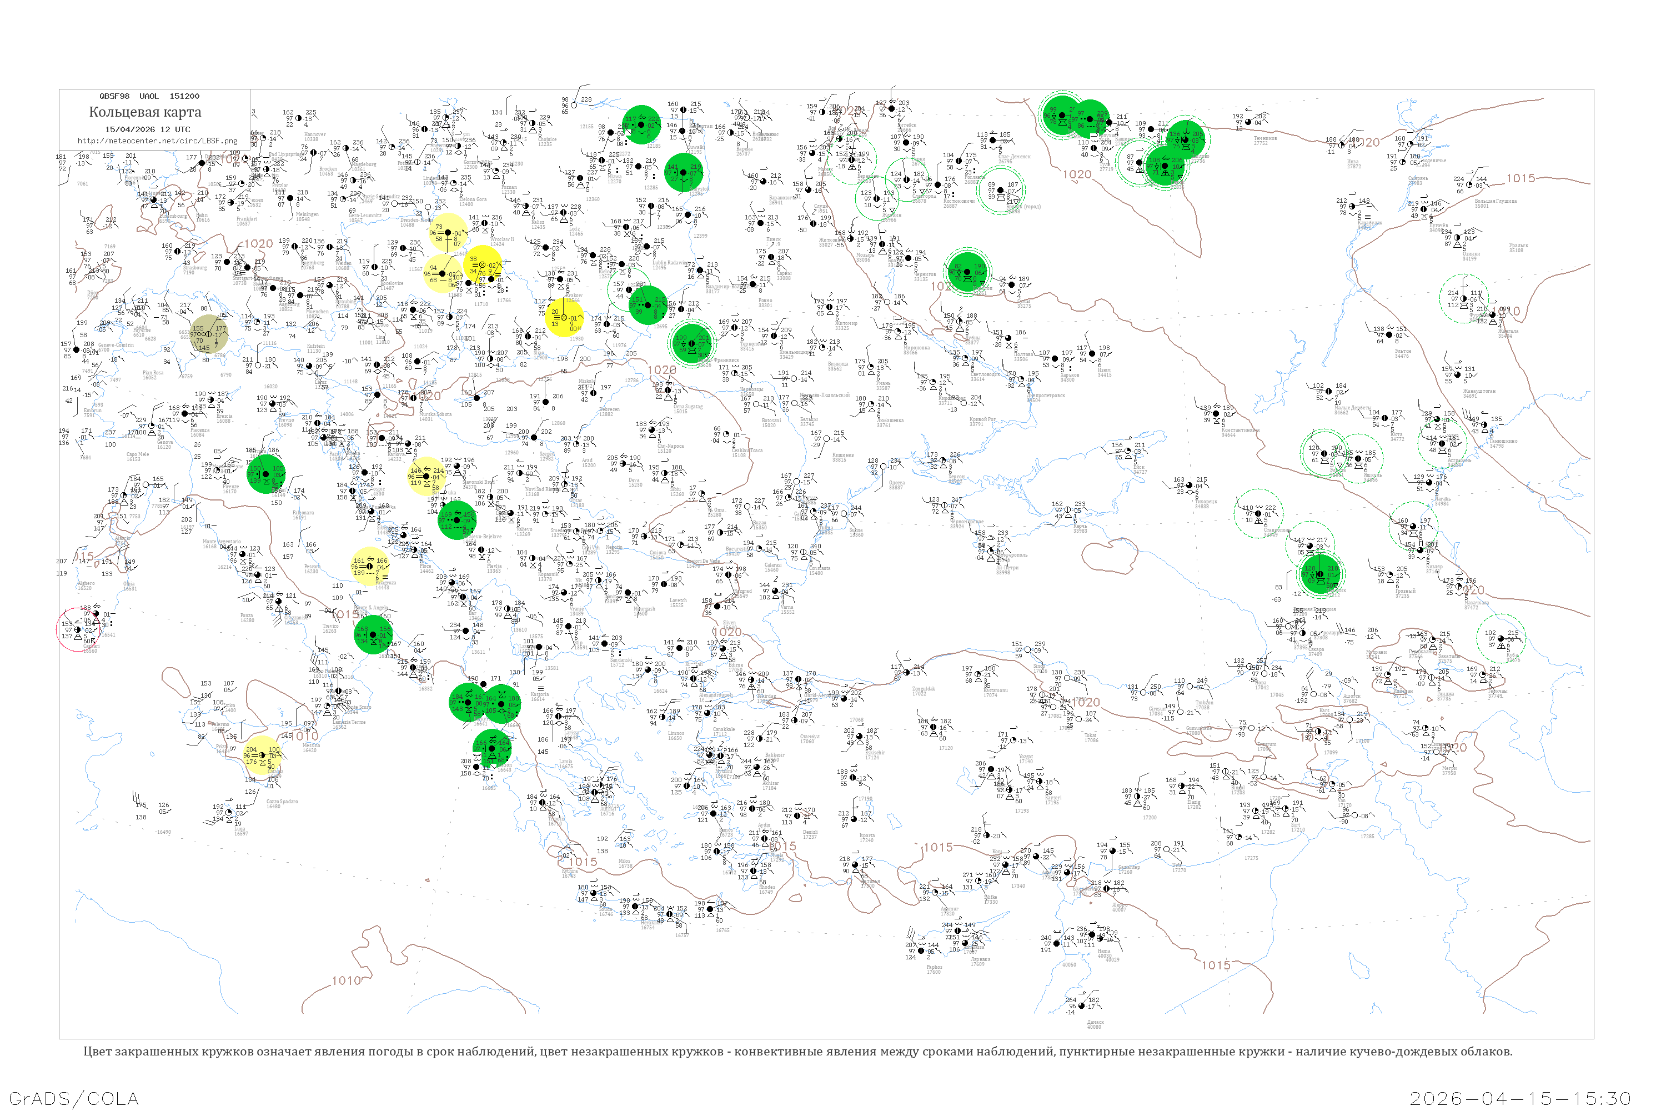This screenshot has height=1111, width=1666.
Task: Click the bright yellow fog circle at Krakow
Action: coord(565,317)
